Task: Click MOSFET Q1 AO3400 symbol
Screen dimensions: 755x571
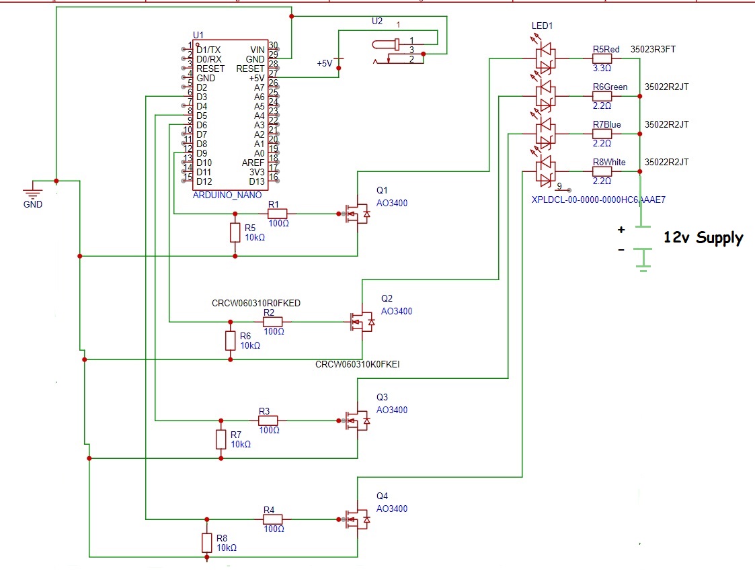Action: click(356, 213)
